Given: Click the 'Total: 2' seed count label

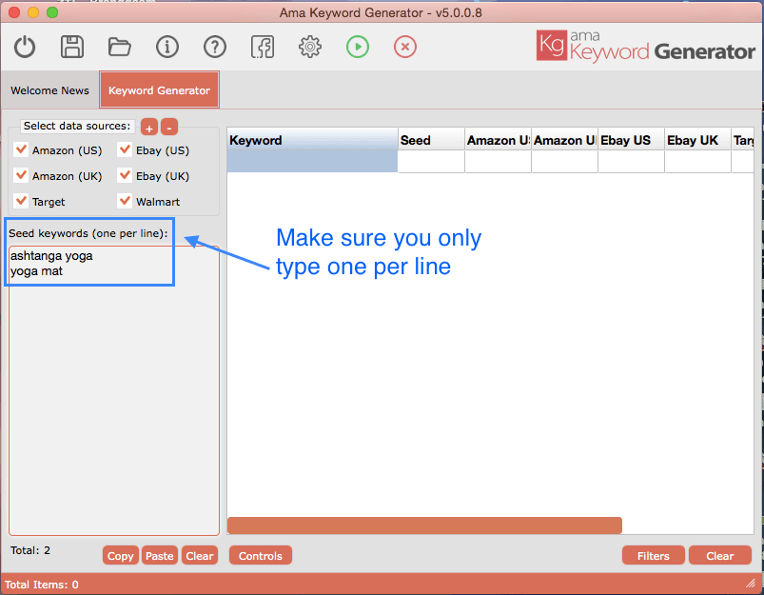Looking at the screenshot, I should [x=30, y=550].
